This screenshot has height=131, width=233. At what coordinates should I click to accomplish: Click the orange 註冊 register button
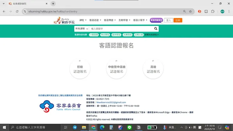[178, 20]
